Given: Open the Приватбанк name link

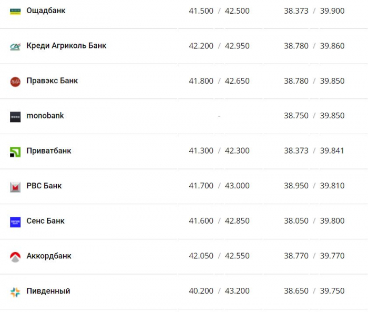Looking at the screenshot, I should (49, 150).
